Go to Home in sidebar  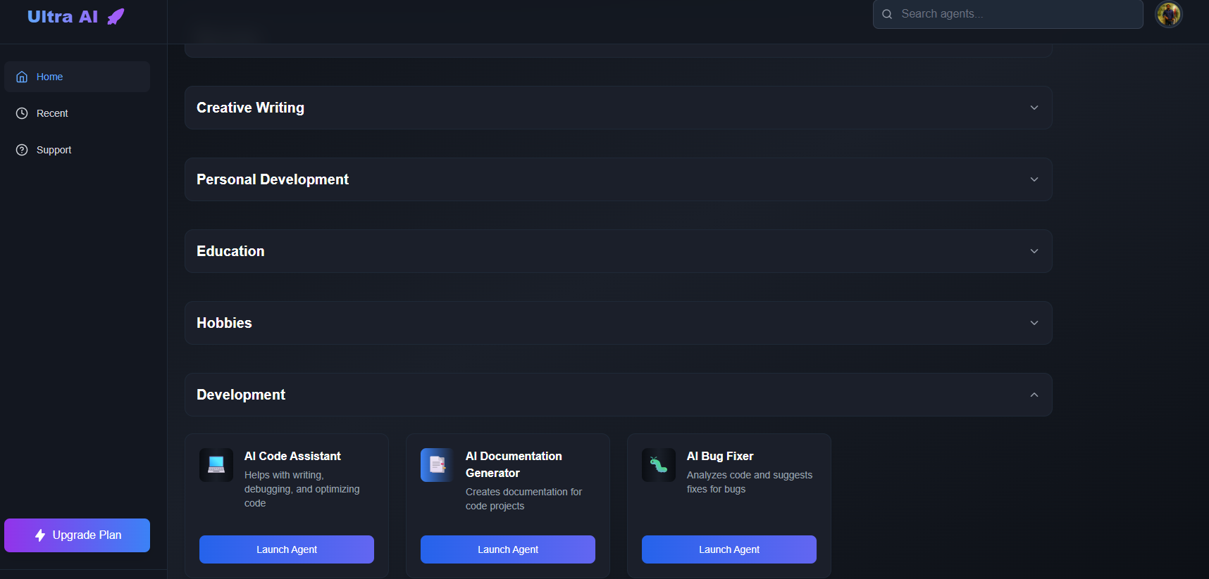click(x=77, y=77)
